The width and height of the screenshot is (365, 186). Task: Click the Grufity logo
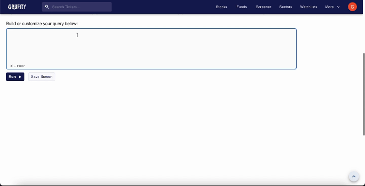pyautogui.click(x=17, y=7)
